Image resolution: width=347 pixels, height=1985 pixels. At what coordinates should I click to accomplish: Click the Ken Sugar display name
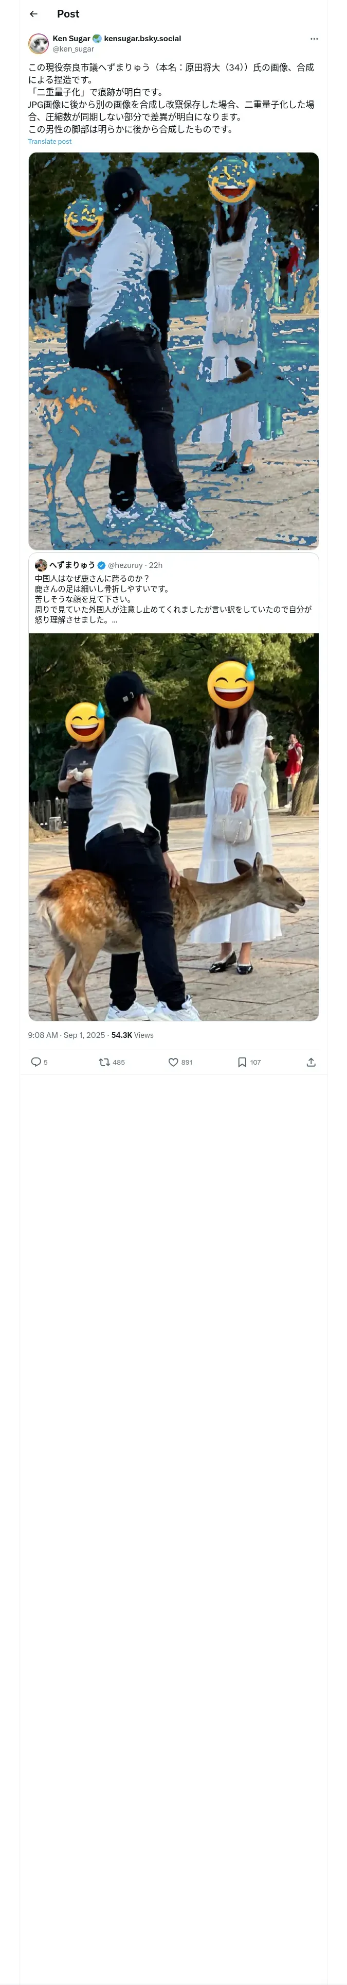[x=71, y=39]
